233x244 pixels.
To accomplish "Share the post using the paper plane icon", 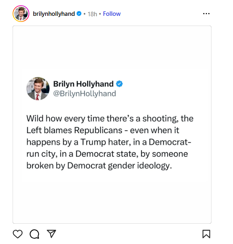I will 51,233.
